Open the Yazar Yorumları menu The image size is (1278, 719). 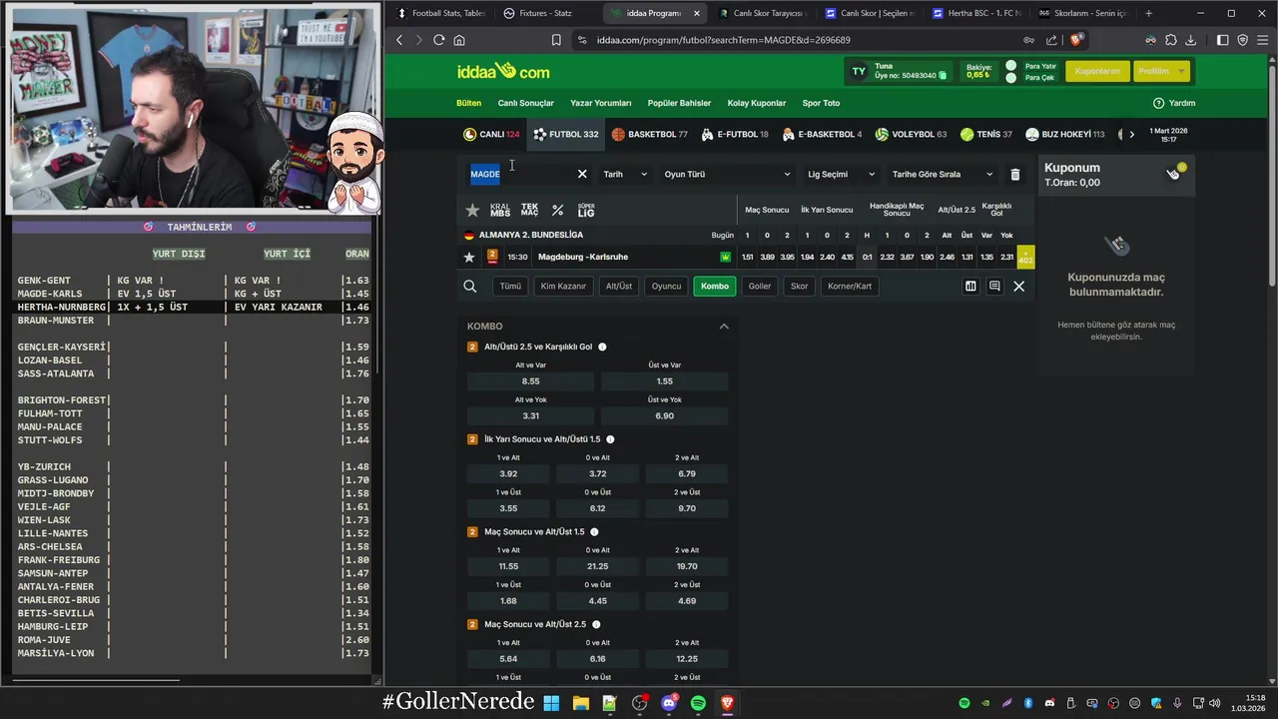(x=601, y=103)
